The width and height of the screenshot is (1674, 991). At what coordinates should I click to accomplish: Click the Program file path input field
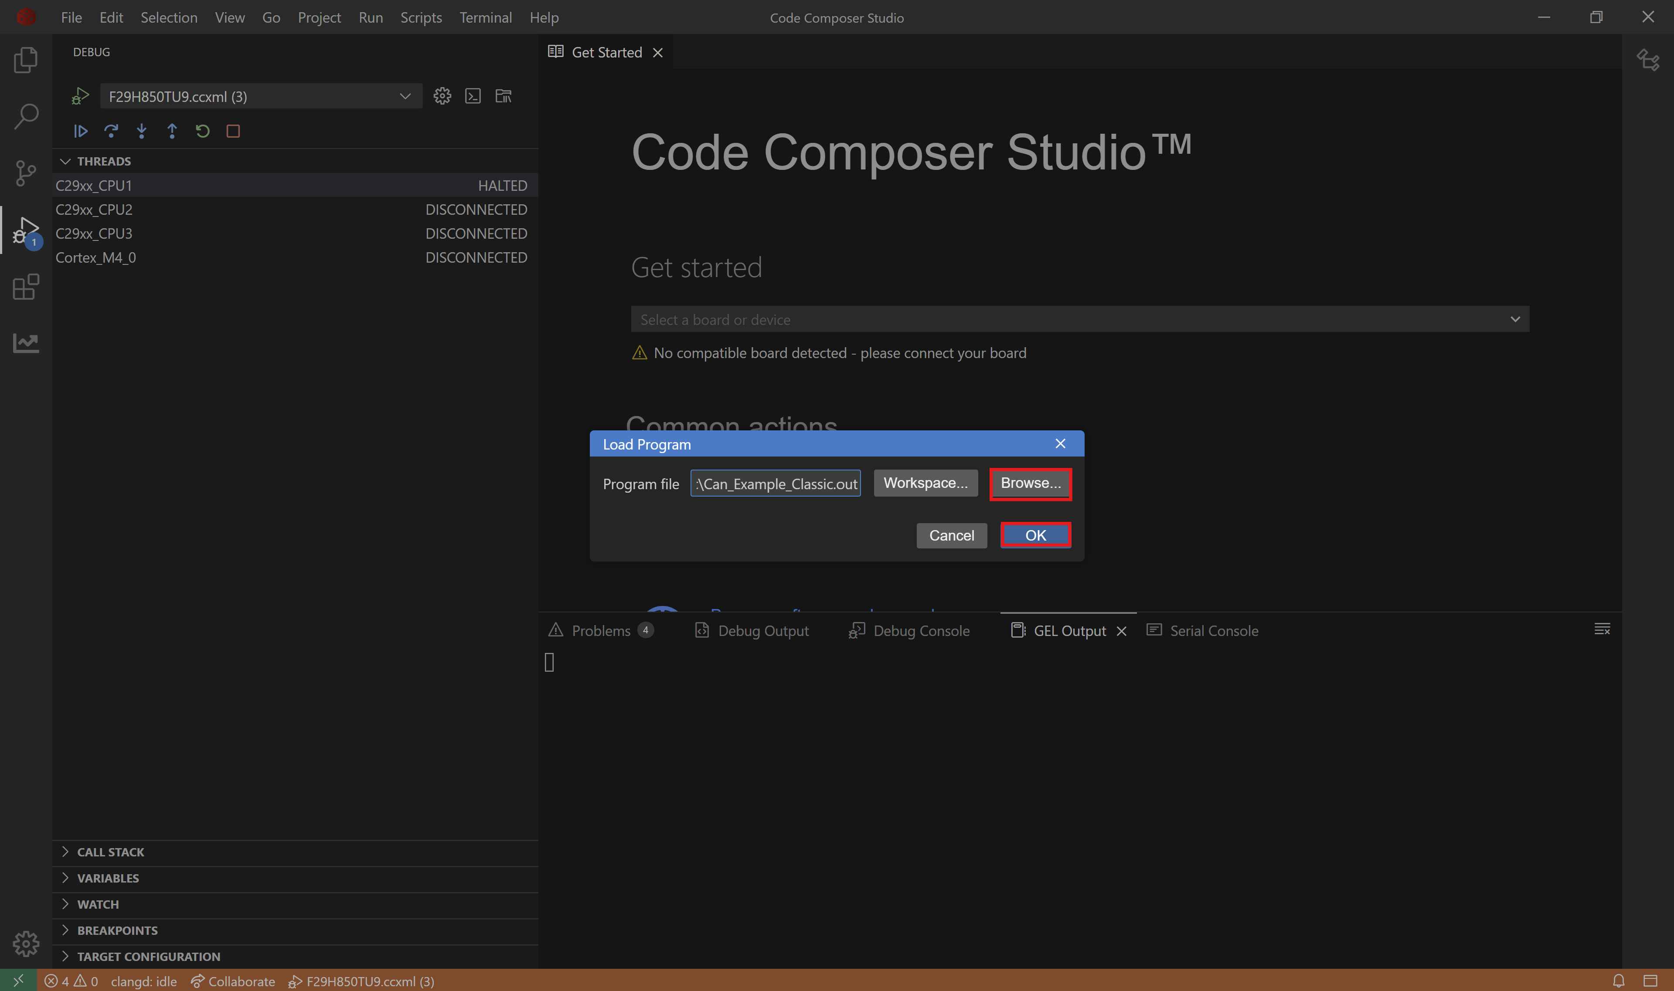[775, 483]
